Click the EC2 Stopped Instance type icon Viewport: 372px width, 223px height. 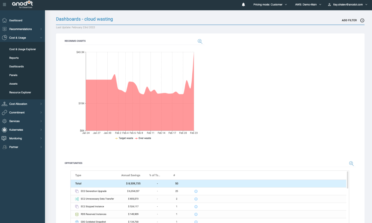tap(77, 206)
